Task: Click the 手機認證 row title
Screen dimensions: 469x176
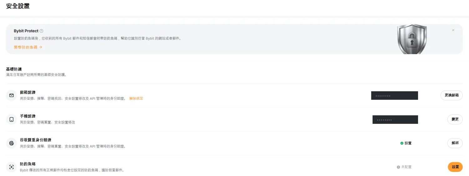Action: tap(28, 116)
